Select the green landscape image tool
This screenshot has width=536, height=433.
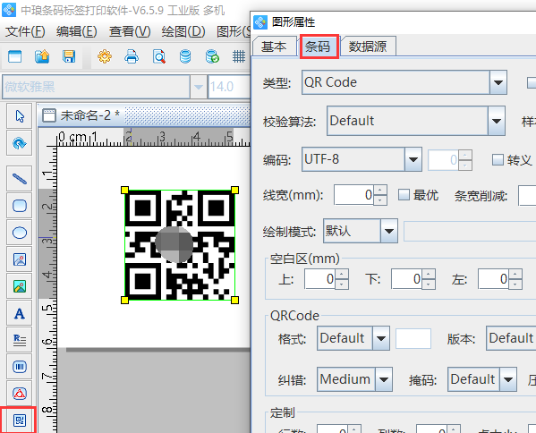(20, 286)
